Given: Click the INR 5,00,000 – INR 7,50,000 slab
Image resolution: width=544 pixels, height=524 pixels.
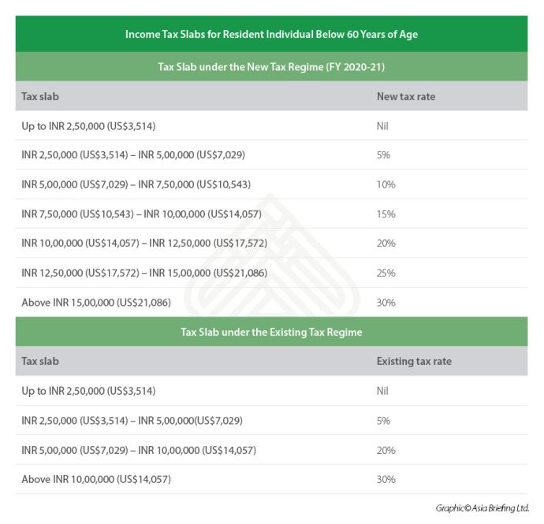Looking at the screenshot, I should [136, 184].
